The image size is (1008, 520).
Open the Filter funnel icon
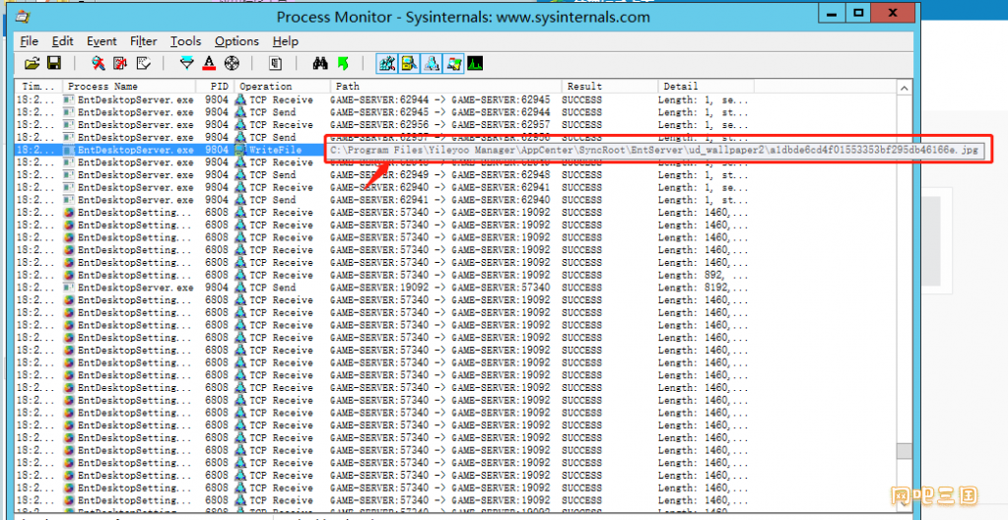(186, 63)
